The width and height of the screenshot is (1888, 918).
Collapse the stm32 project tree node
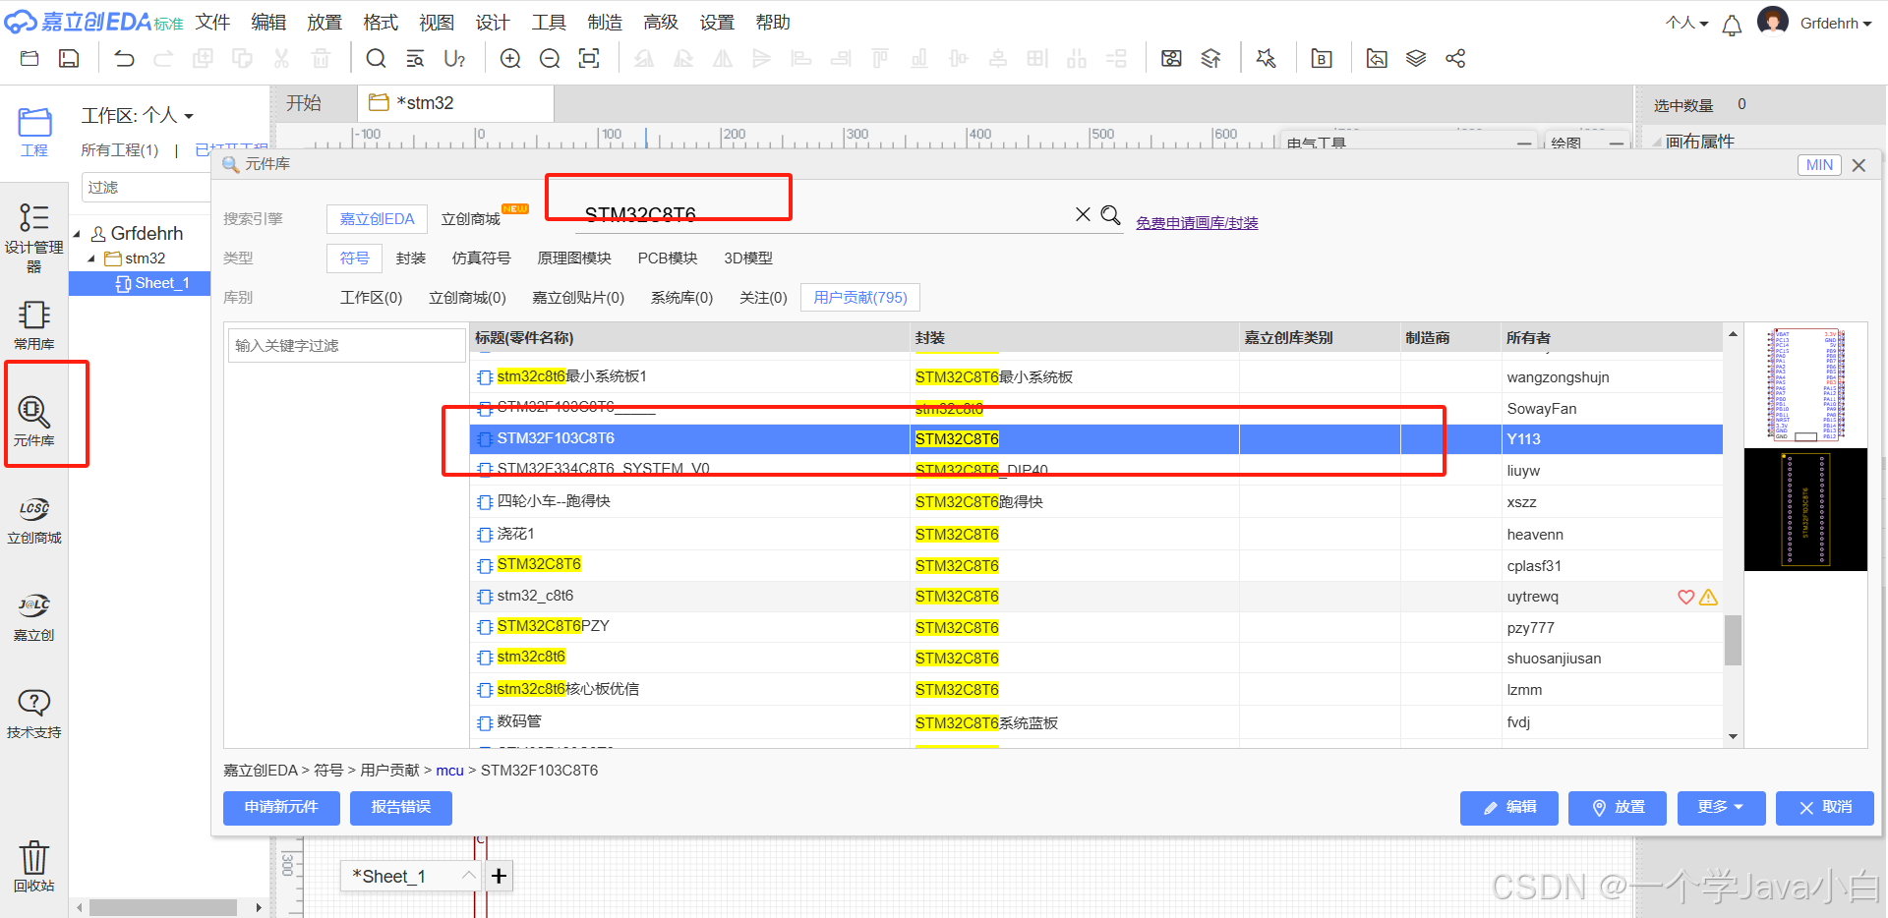91,258
